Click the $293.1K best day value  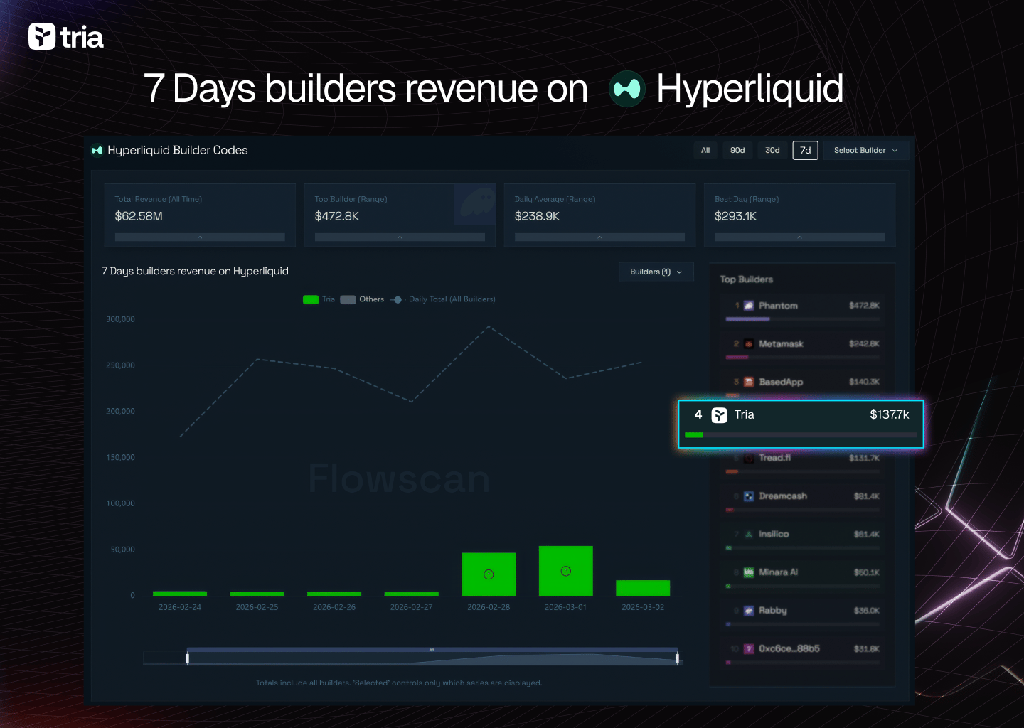pos(735,216)
